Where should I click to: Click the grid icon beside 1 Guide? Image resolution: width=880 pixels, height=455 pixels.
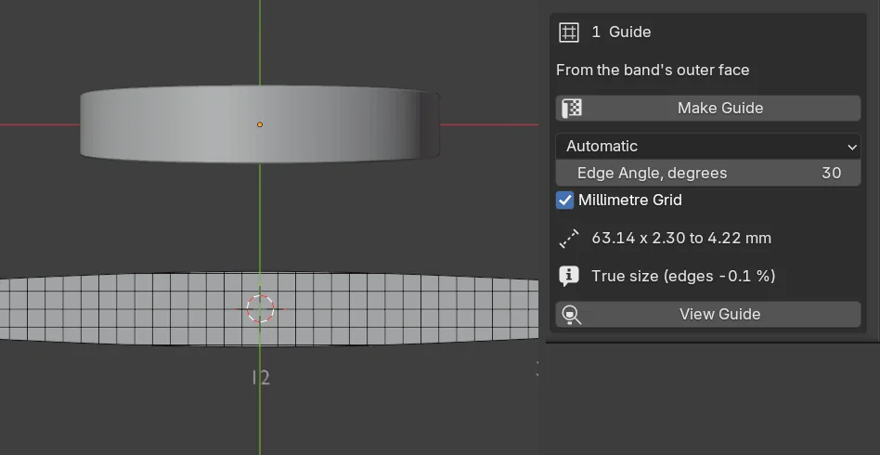tap(568, 32)
